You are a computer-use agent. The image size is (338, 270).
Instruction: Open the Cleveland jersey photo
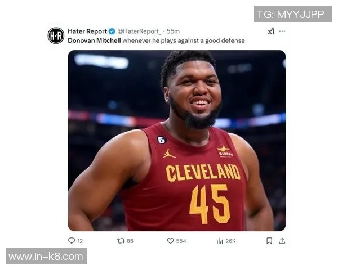click(176, 141)
